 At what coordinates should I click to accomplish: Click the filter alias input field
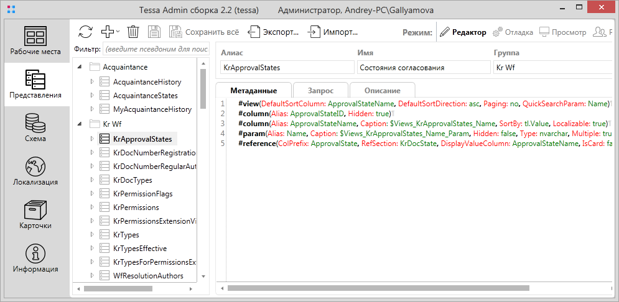pyautogui.click(x=156, y=48)
